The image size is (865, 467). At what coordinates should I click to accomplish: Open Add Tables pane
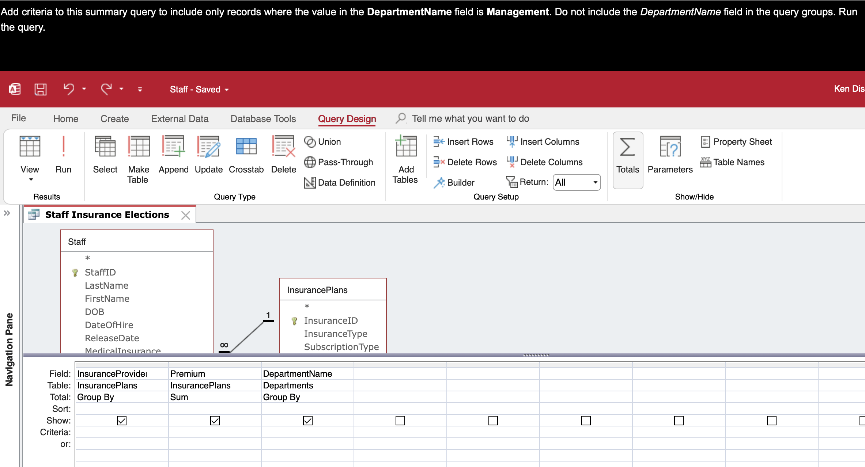(x=405, y=159)
